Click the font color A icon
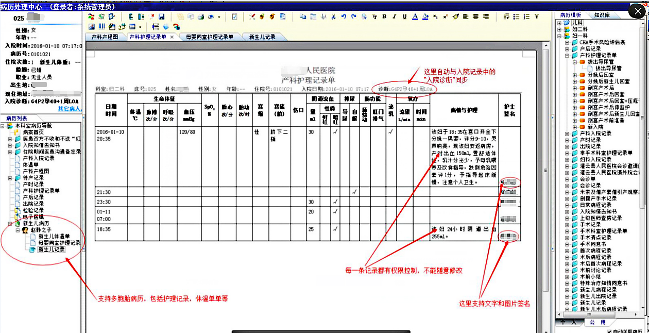This screenshot has height=333, width=649. tap(415, 16)
